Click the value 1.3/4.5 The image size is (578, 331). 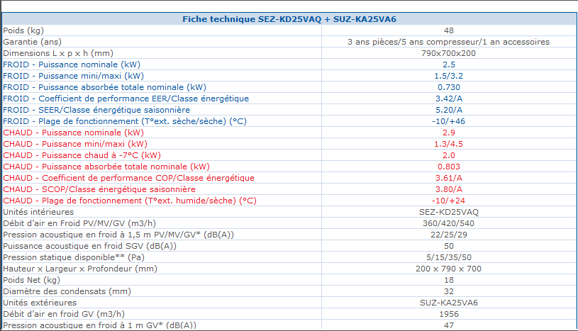click(x=449, y=144)
